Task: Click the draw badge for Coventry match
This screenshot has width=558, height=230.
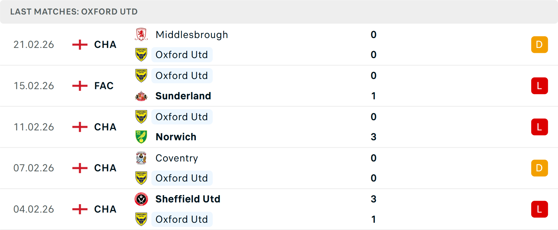Action: (x=539, y=168)
